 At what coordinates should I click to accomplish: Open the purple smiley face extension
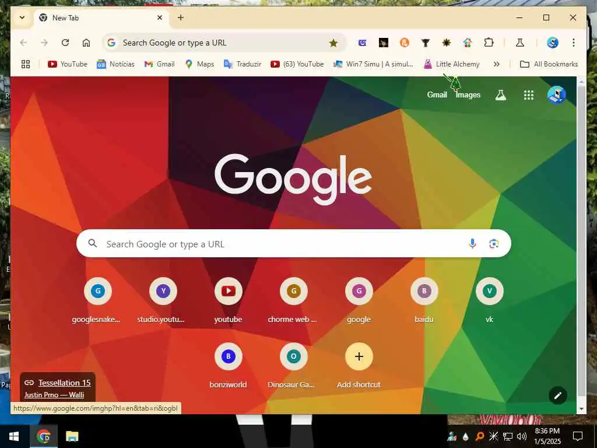(x=362, y=43)
